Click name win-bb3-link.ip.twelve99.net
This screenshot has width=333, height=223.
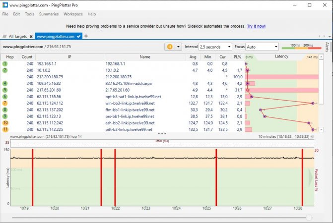130,103
